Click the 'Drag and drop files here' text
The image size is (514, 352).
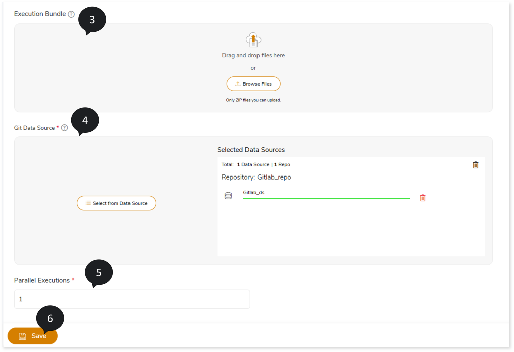click(x=253, y=55)
